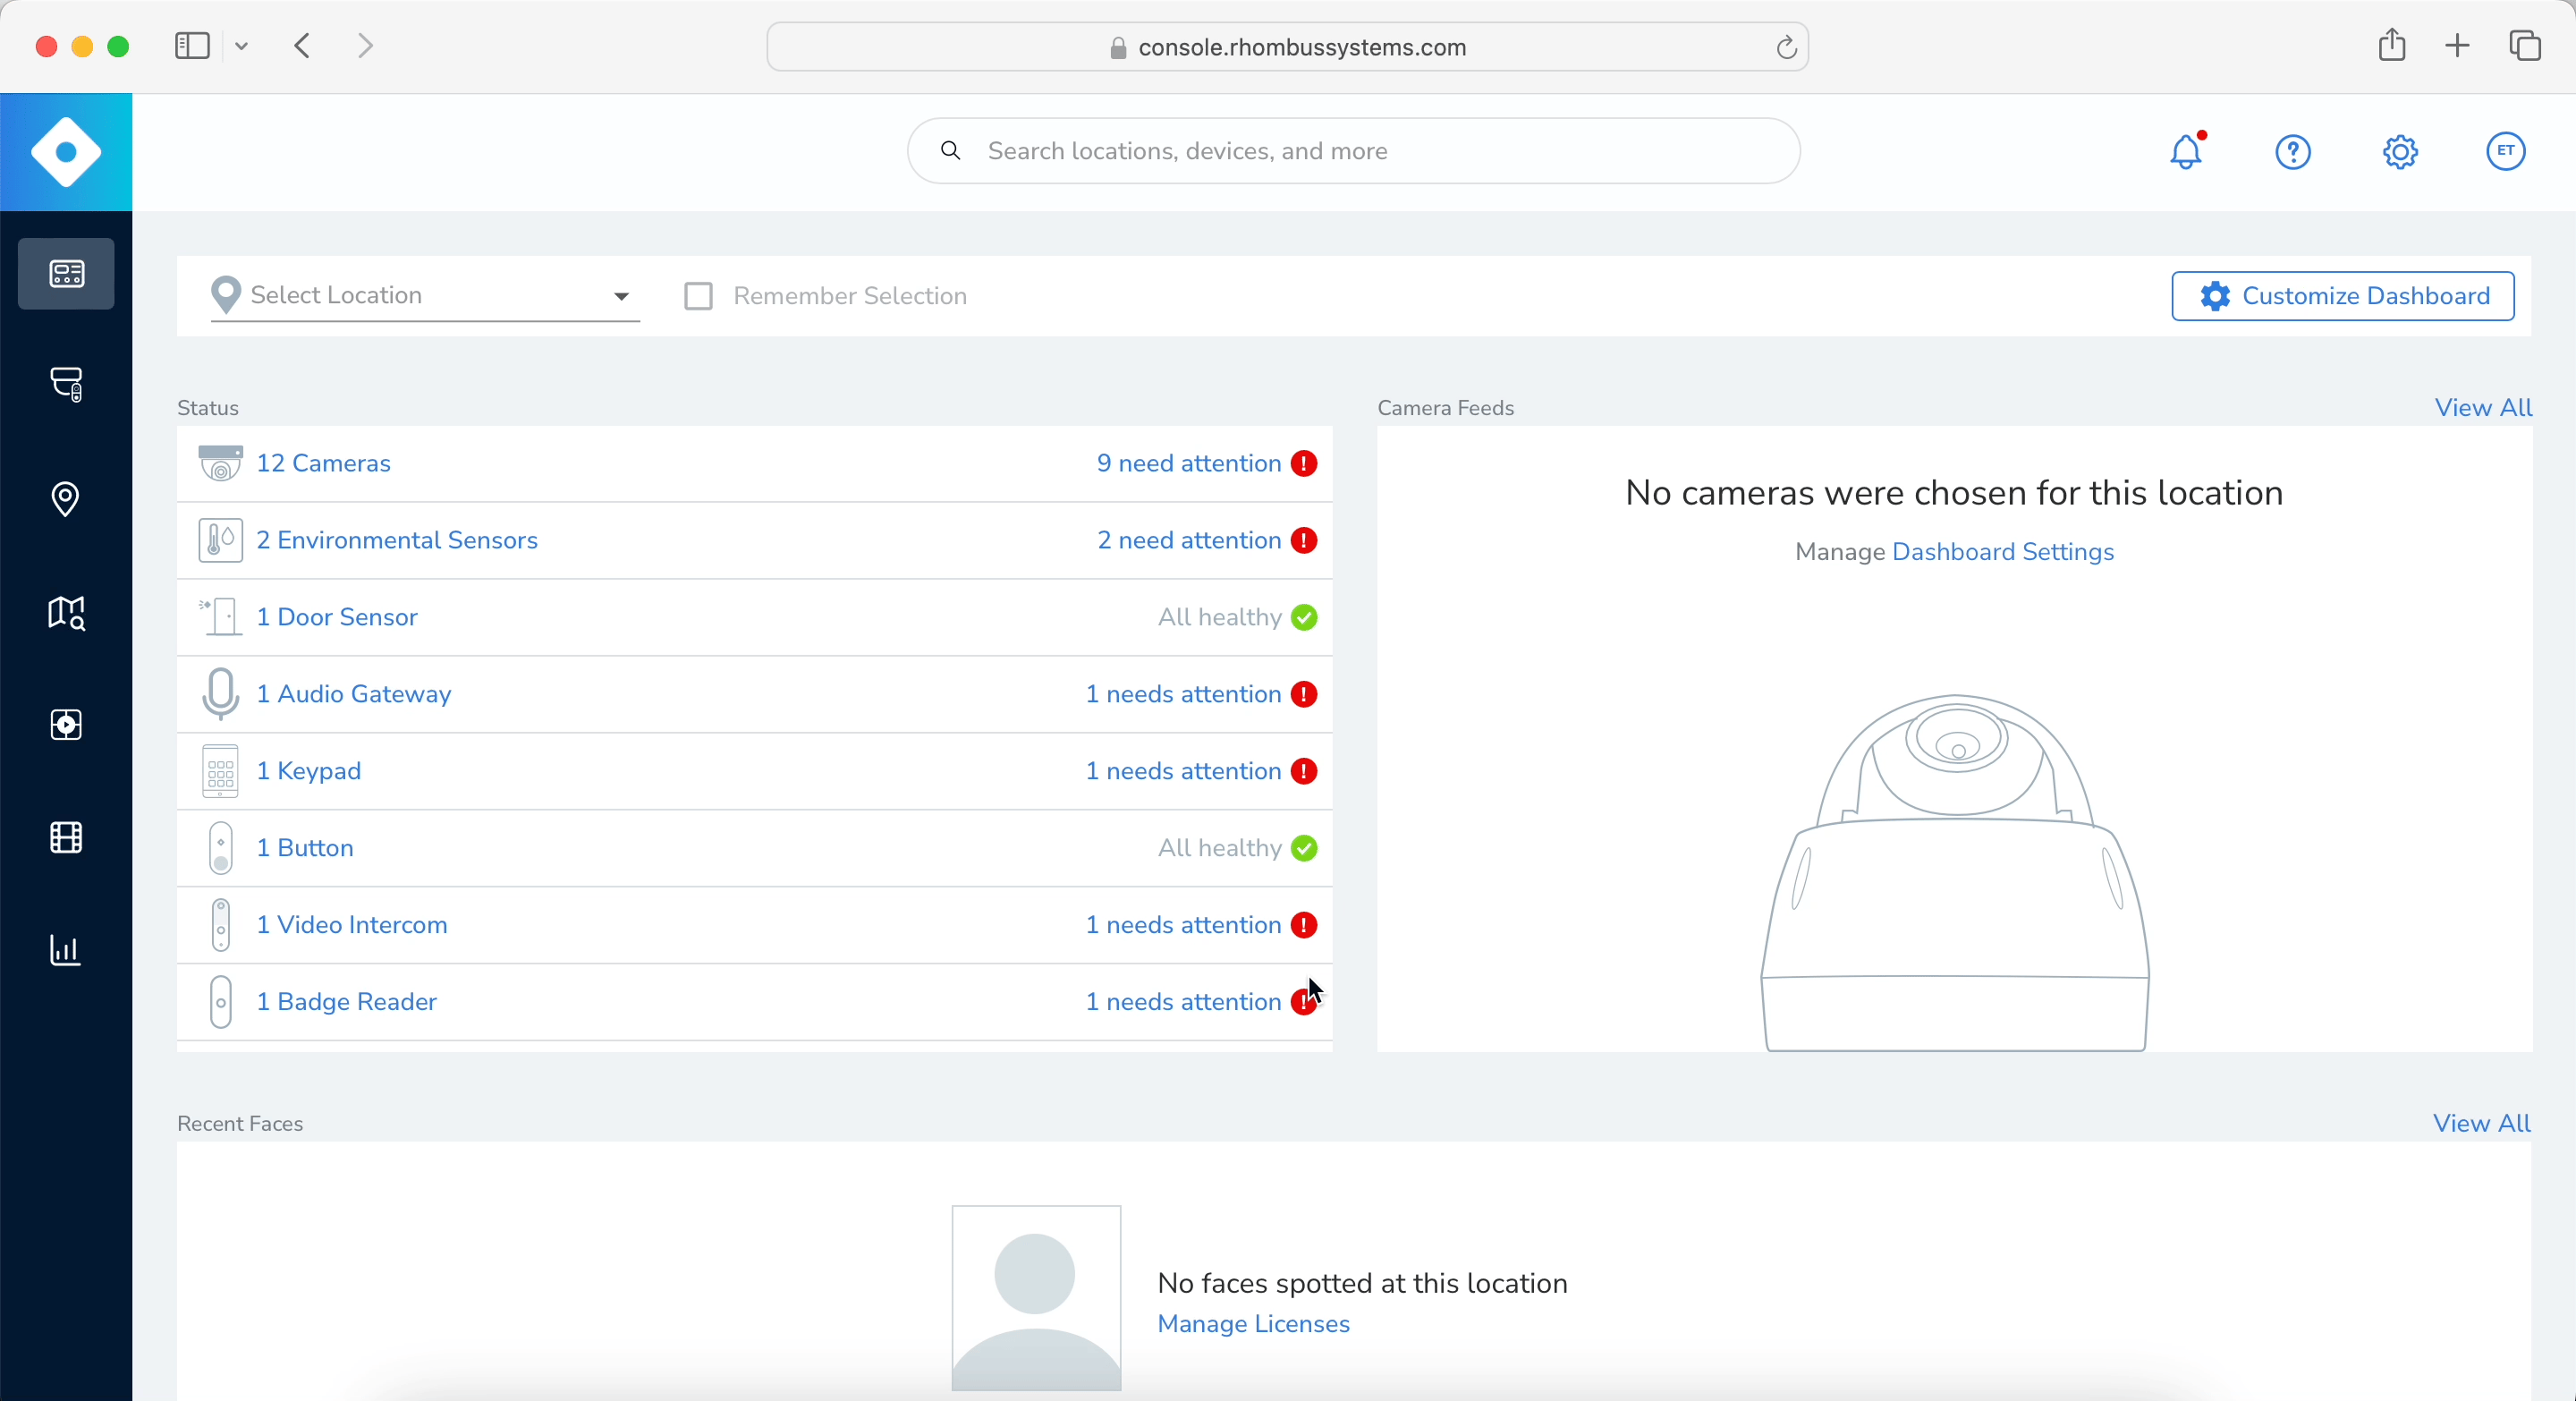Open the 1 Button link

(305, 848)
